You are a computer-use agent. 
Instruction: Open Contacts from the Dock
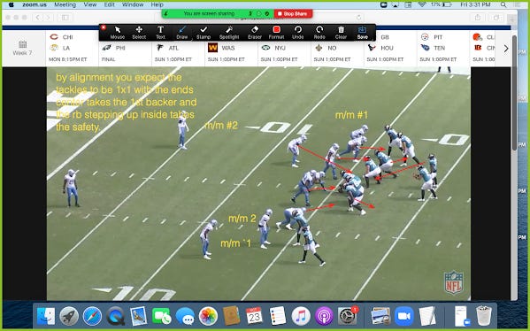[x=232, y=316]
